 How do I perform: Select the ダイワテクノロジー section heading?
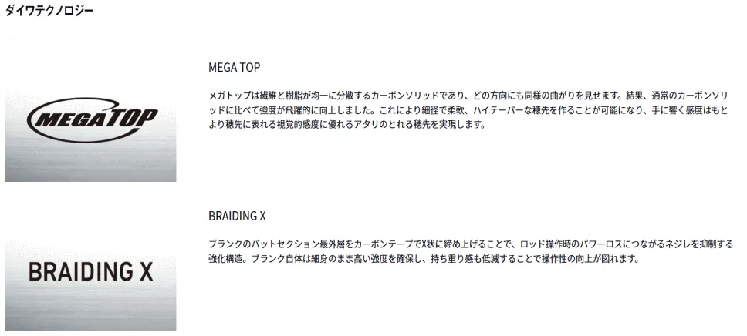(x=49, y=11)
